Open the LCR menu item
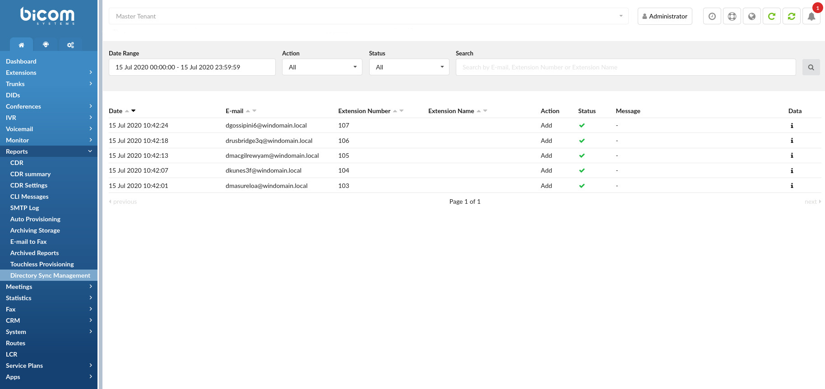825x389 pixels. (x=49, y=354)
